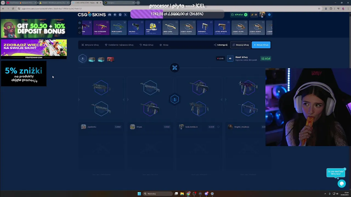Go back in browser history
Screen dimensions: 351x197
(x=3, y=8)
